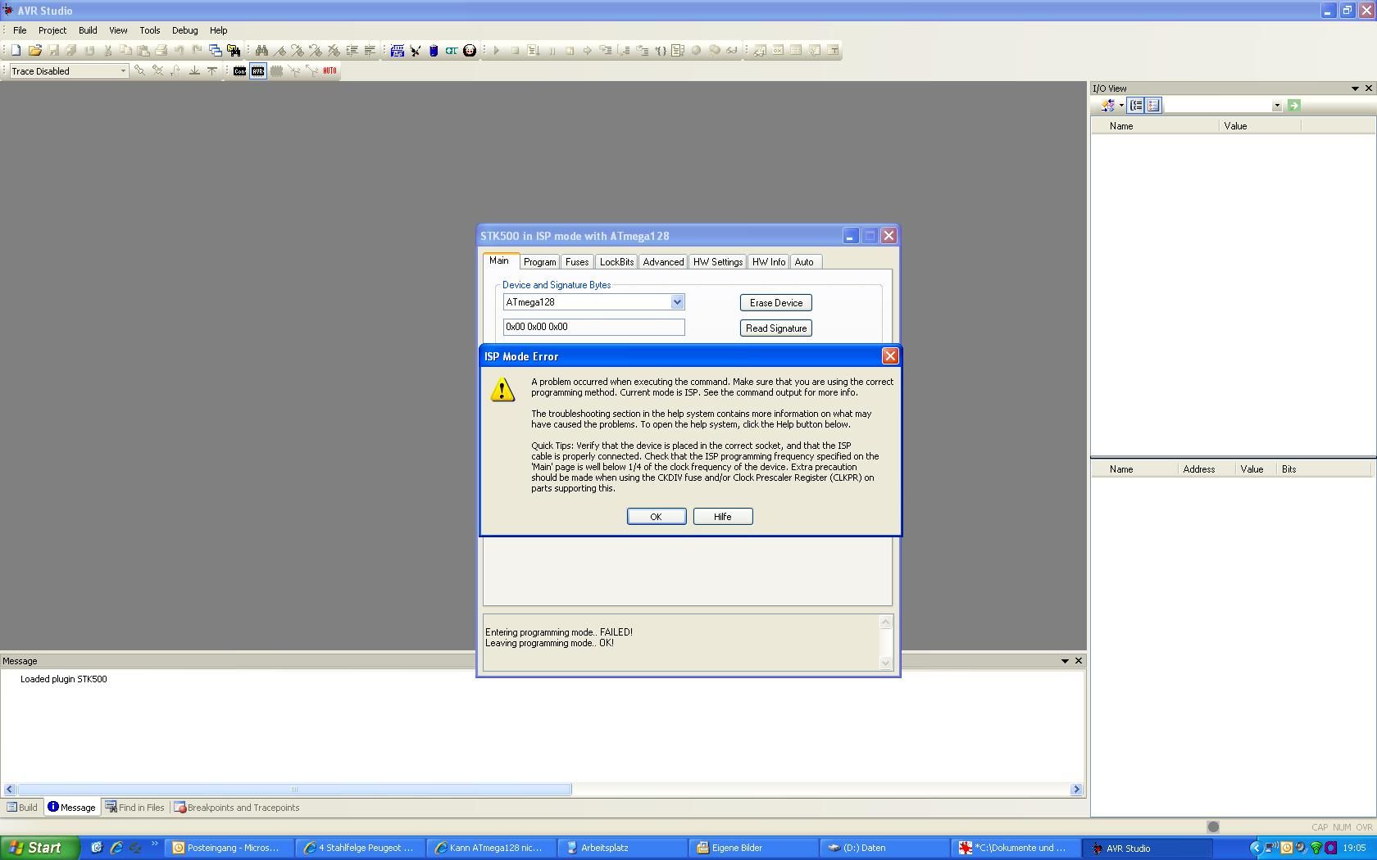The image size is (1377, 860).
Task: Click the Internet Explorer quick launch icon
Action: pos(116,848)
